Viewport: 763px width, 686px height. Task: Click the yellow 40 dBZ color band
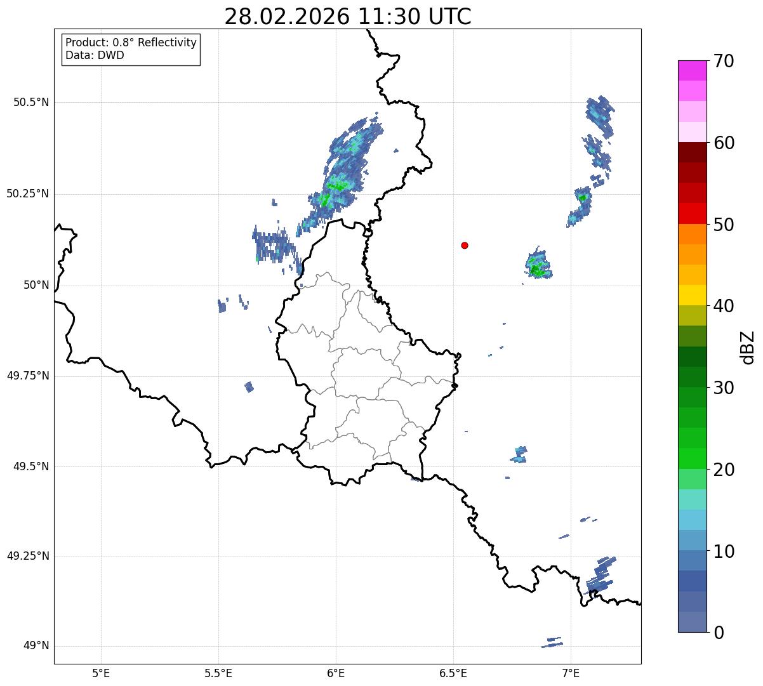[692, 295]
